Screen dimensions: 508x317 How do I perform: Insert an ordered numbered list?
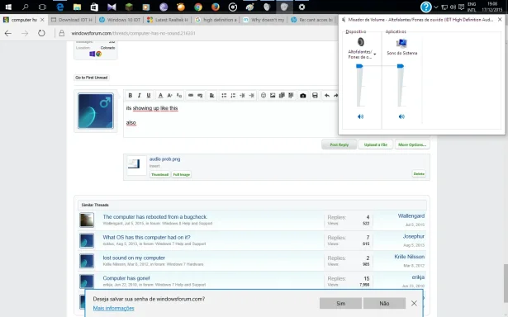pos(233,96)
